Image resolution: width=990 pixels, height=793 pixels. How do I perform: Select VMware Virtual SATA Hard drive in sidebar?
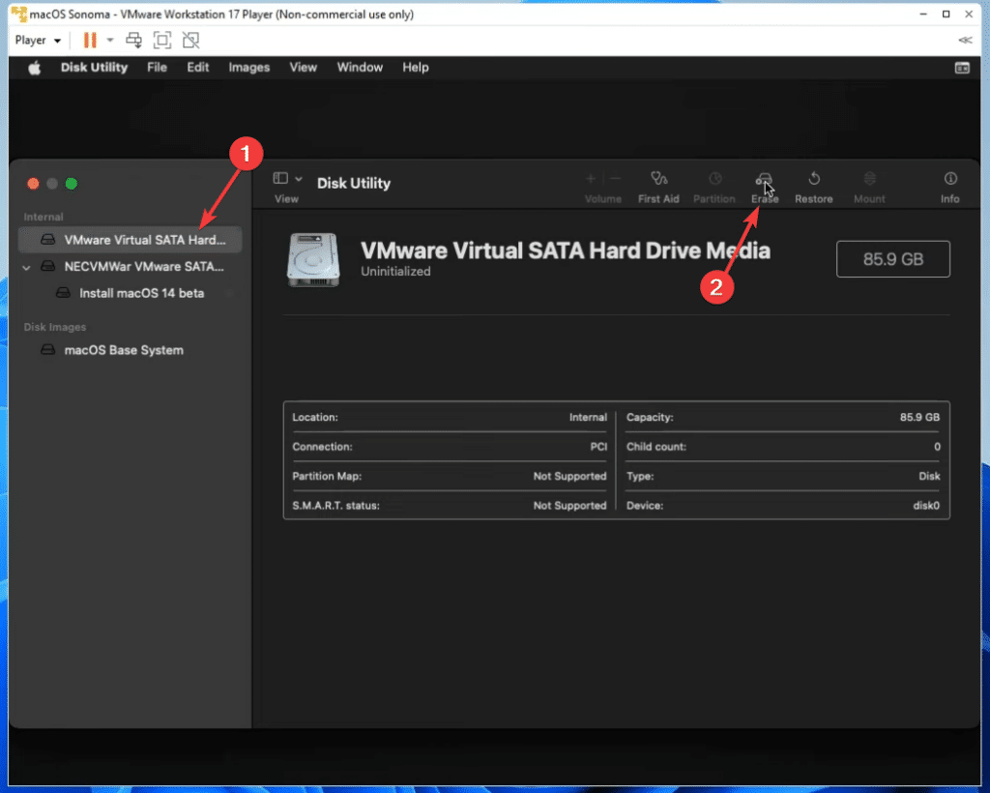click(131, 240)
